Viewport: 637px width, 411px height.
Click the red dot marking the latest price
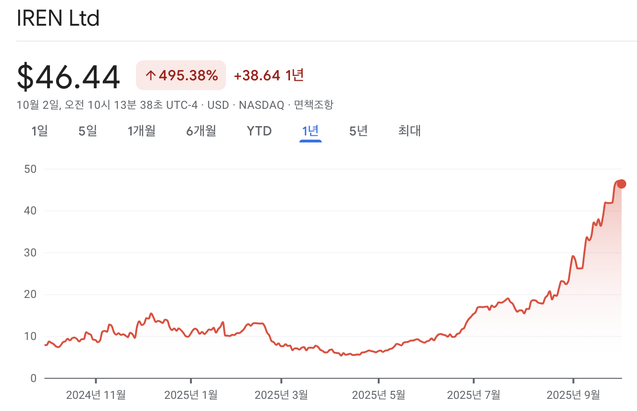click(621, 184)
